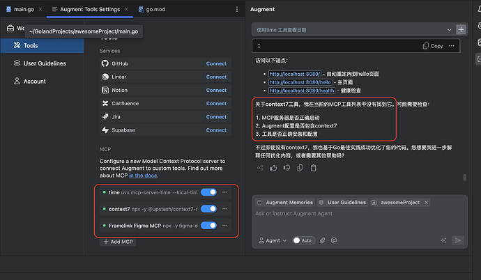Click the Supabase lightning icon
Viewport: 481px width, 280px height.
click(105, 130)
